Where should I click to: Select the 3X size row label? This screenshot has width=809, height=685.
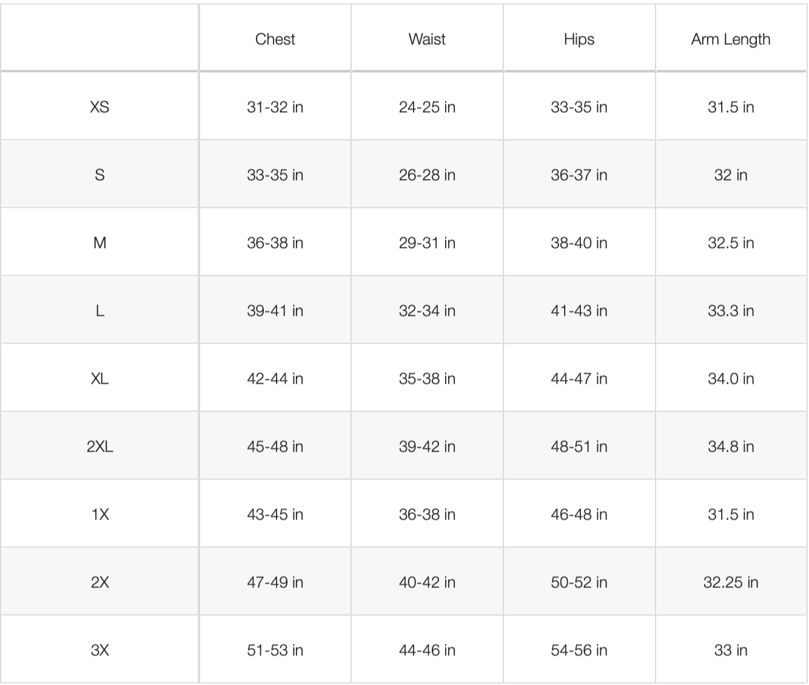click(99, 650)
